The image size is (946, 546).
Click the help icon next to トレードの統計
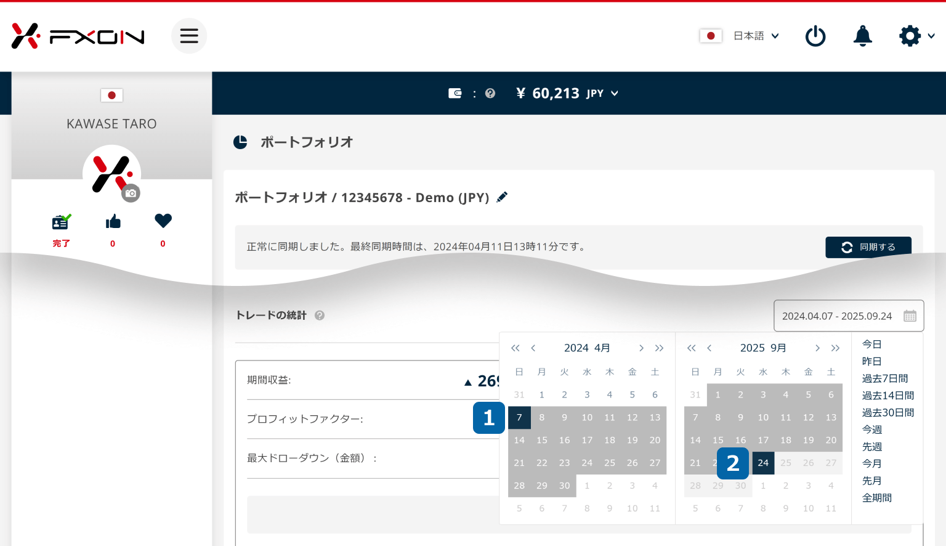[320, 316]
